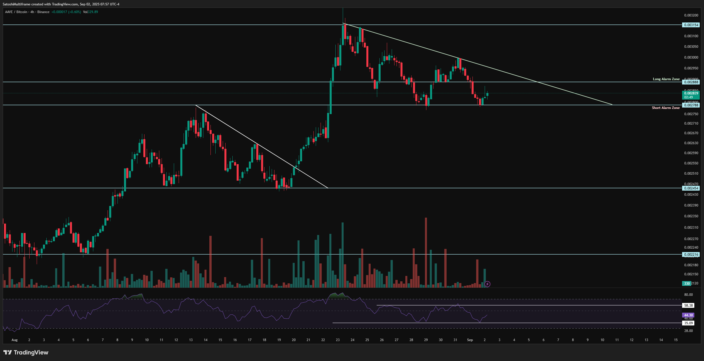
Task: Click the 17 date on time axis
Action: [x=249, y=340]
